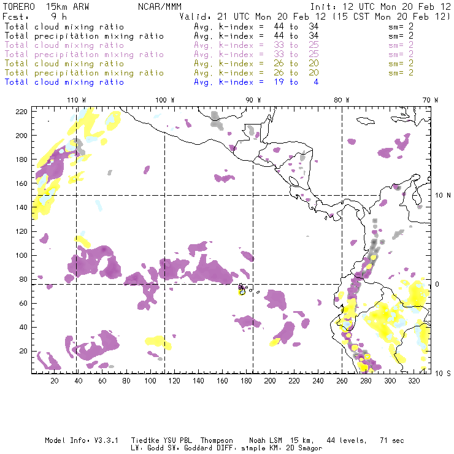Click the "80 W" longitude label
Screen dimensions: 454x454
[x=341, y=100]
